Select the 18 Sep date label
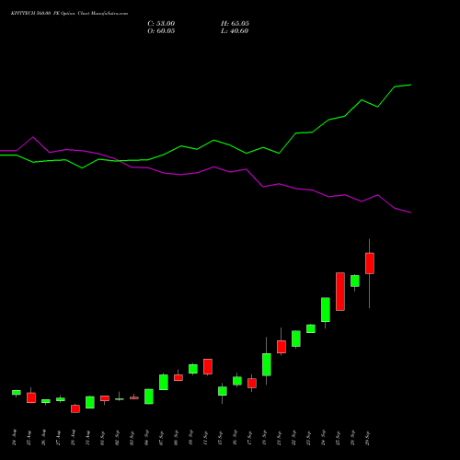The image size is (460, 460). pyautogui.click(x=264, y=438)
